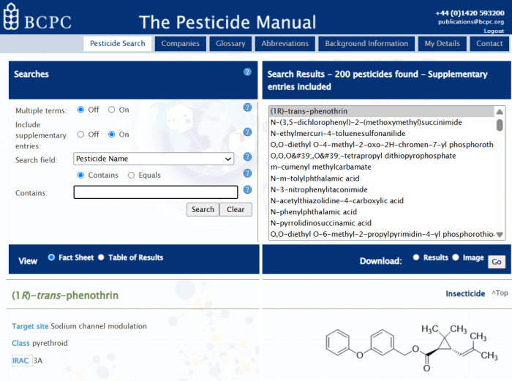Viewport: 512px width, 381px height.
Task: Select N-3-nitrophenylitaconimide result
Action: tap(382, 189)
